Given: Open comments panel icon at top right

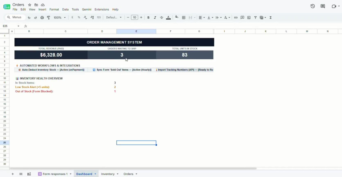Looking at the screenshot, I should pyautogui.click(x=323, y=6).
